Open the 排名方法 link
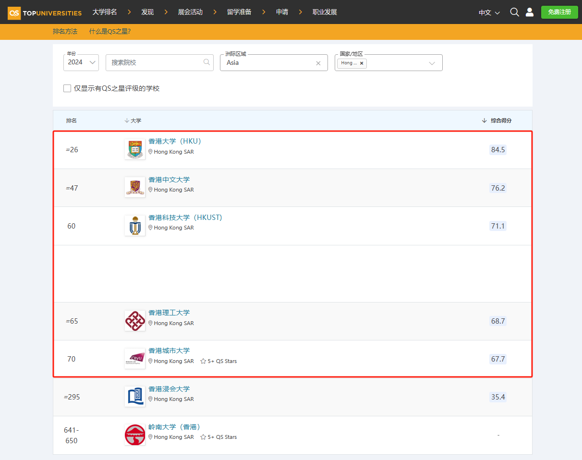Image resolution: width=582 pixels, height=460 pixels. point(65,31)
